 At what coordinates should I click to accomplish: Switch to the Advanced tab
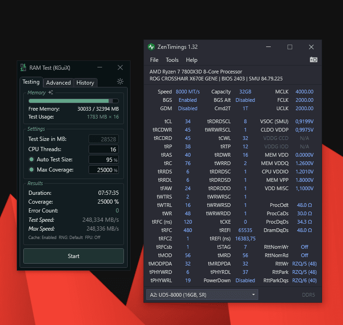[x=58, y=83]
